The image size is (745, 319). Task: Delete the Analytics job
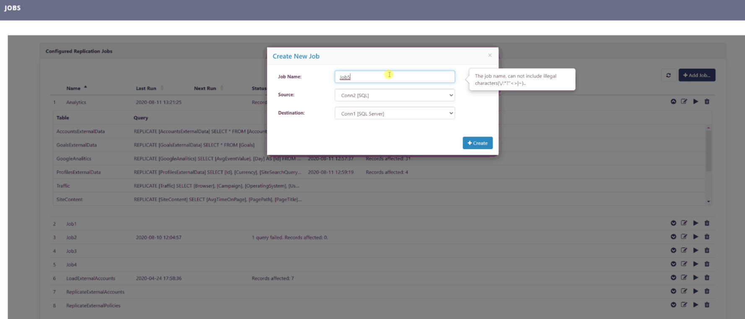707,102
